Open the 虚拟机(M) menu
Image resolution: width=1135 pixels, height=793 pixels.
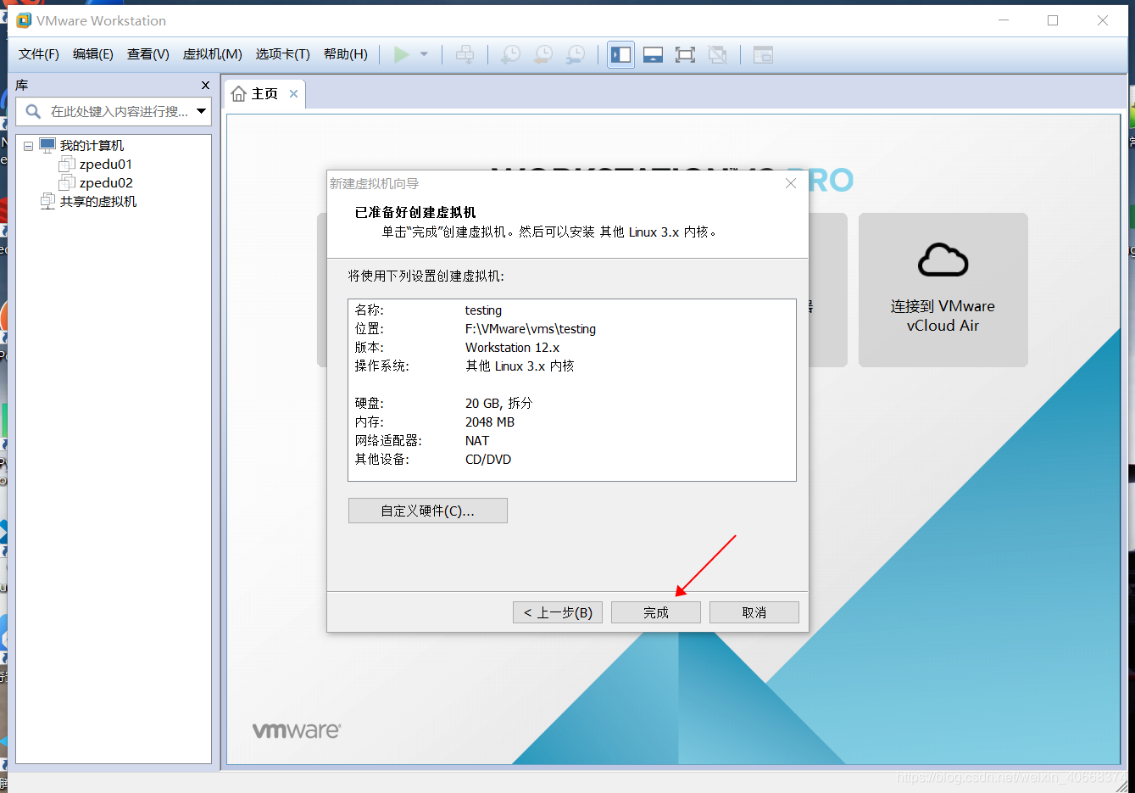click(x=213, y=54)
